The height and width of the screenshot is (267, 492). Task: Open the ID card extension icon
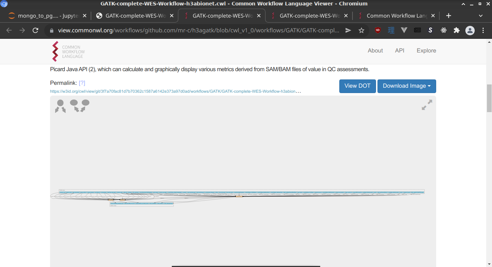coord(417,31)
